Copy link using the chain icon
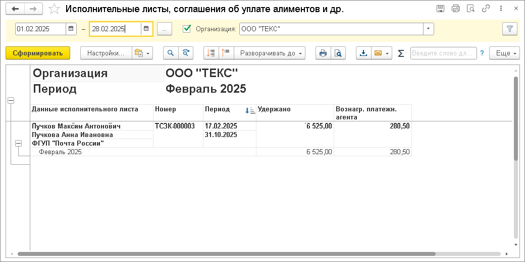The width and height of the screenshot is (525, 262). coord(486,9)
